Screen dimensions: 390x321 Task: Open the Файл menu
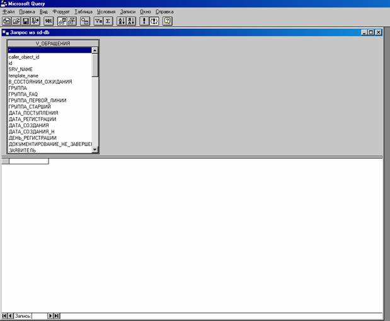coord(8,11)
